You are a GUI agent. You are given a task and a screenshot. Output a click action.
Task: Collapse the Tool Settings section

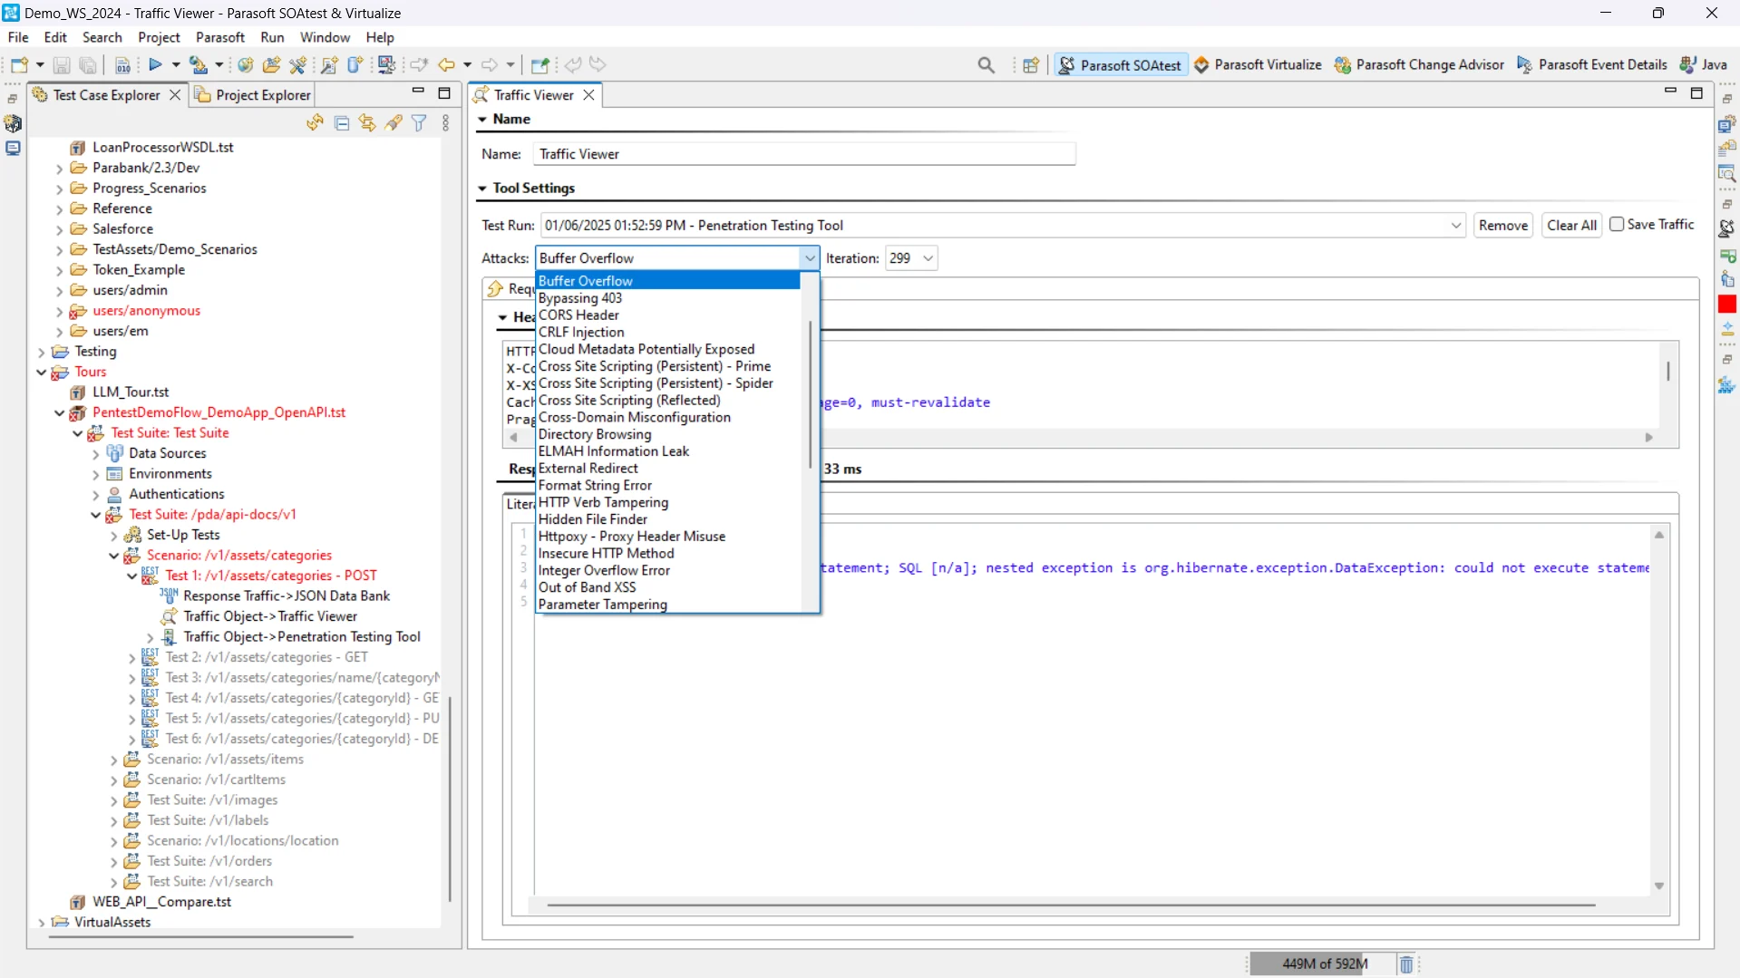point(482,189)
